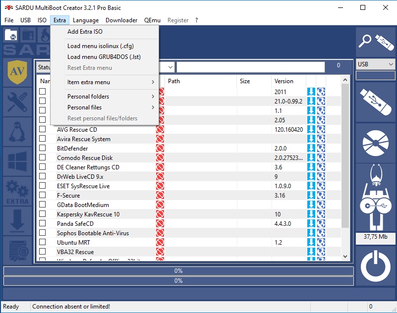Click download arrow for Ubuntu MRT
This screenshot has width=397, height=313.
311,242
